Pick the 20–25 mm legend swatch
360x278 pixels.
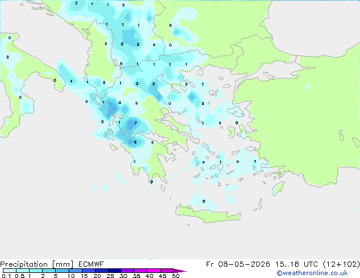[102, 271]
